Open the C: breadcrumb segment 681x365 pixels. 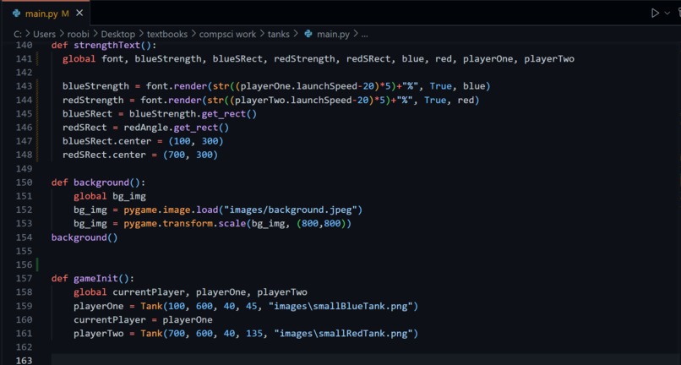[18, 35]
